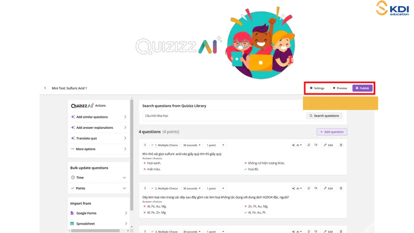Viewport: 414px width, 233px height.
Task: Click the tag icon on question 2
Action: tap(316, 188)
